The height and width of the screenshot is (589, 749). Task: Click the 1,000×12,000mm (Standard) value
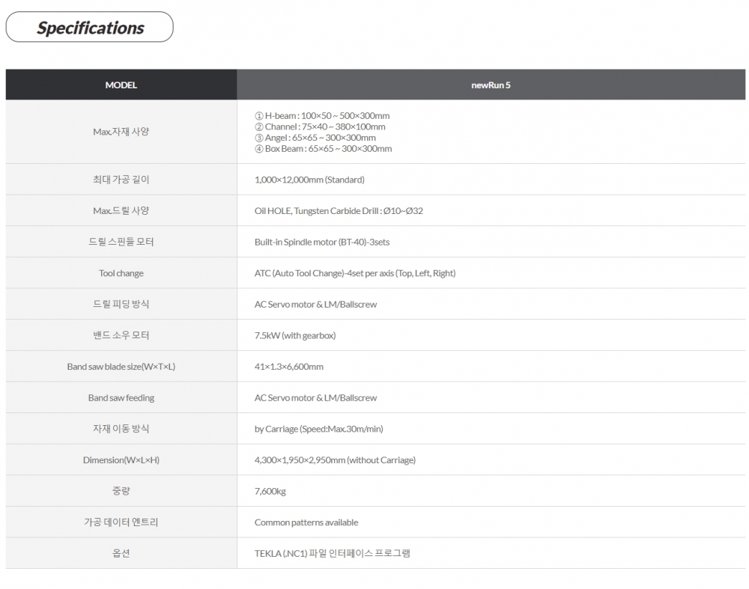pyautogui.click(x=309, y=180)
